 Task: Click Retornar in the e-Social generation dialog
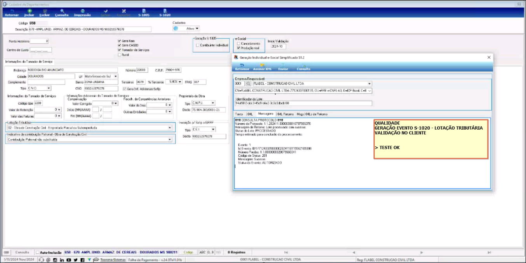point(242,67)
